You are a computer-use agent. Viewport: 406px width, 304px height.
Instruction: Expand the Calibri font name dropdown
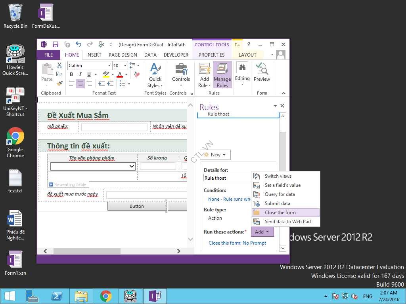coord(109,66)
